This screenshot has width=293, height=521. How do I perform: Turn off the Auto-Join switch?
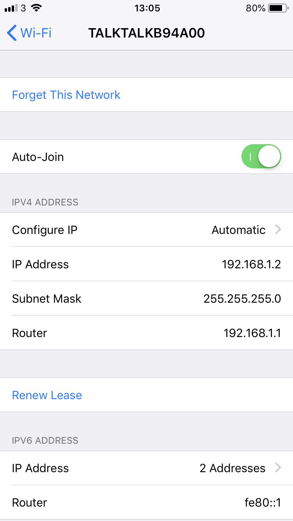261,157
